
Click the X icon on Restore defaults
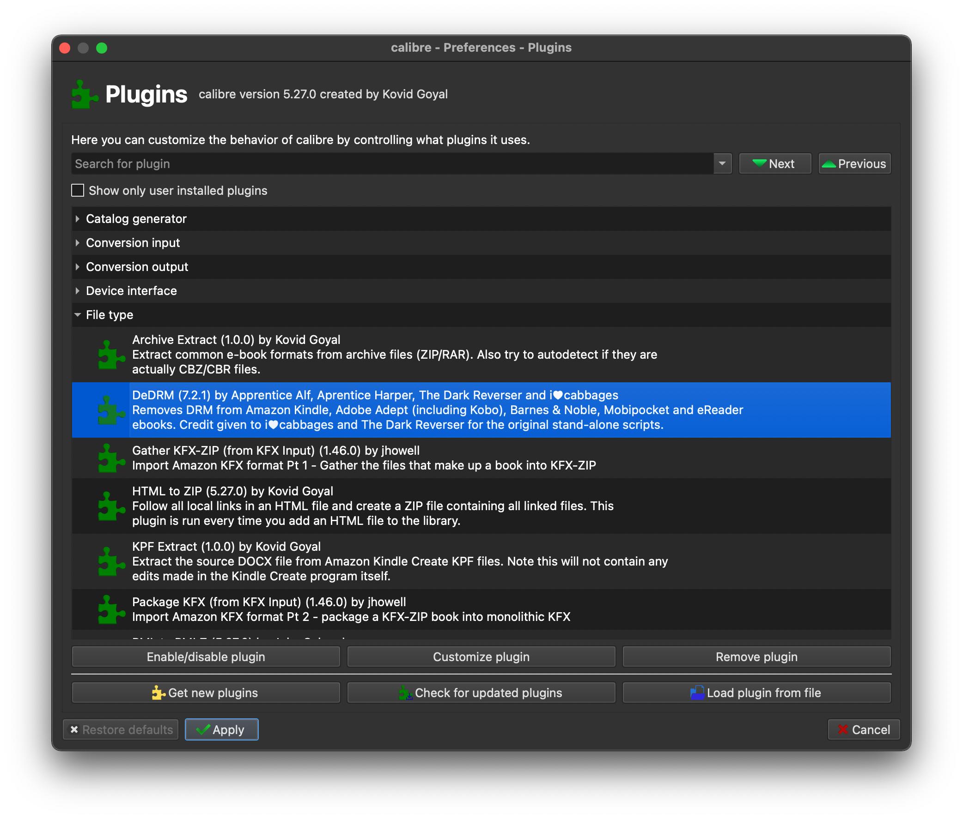pyautogui.click(x=74, y=729)
